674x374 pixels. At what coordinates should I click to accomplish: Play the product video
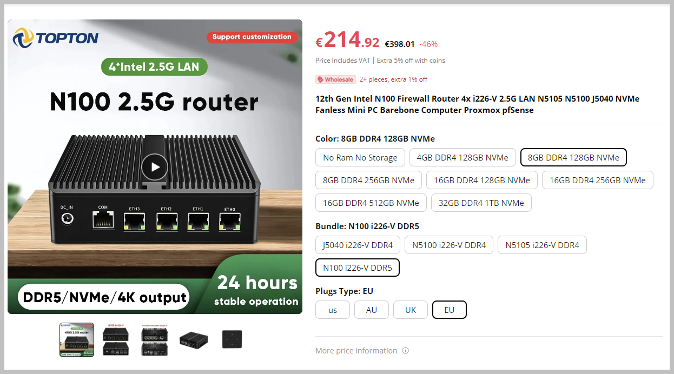click(155, 167)
